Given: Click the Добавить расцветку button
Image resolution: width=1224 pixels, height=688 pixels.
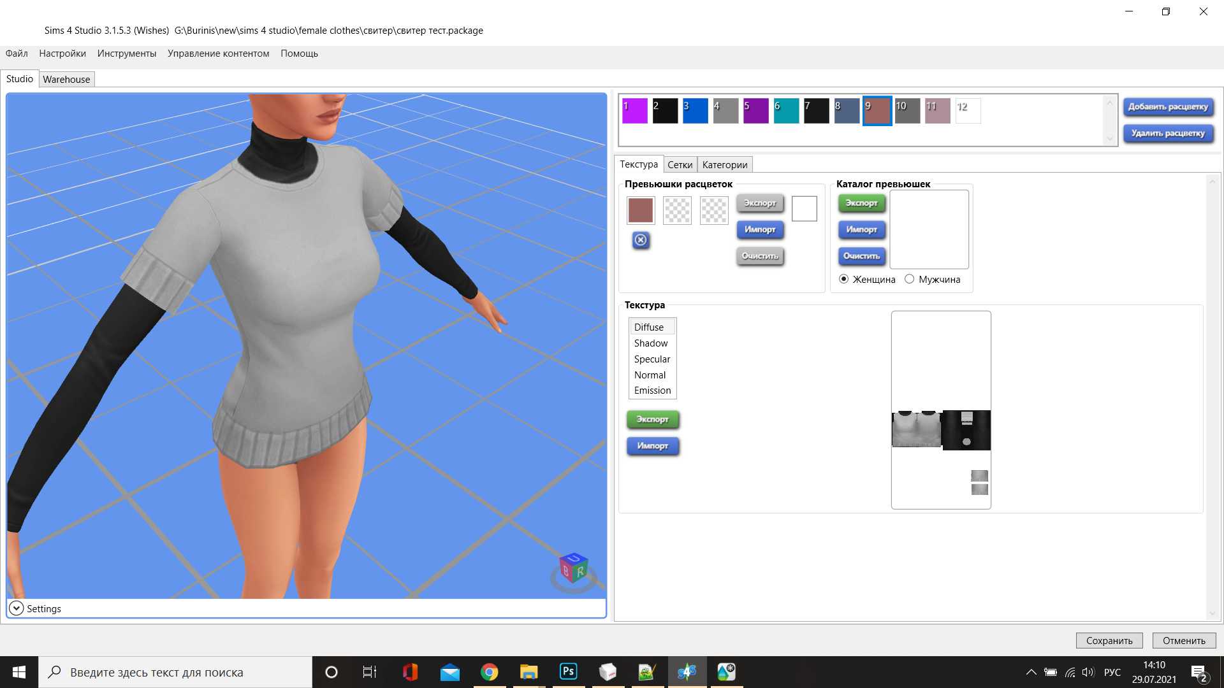Looking at the screenshot, I should [x=1167, y=107].
